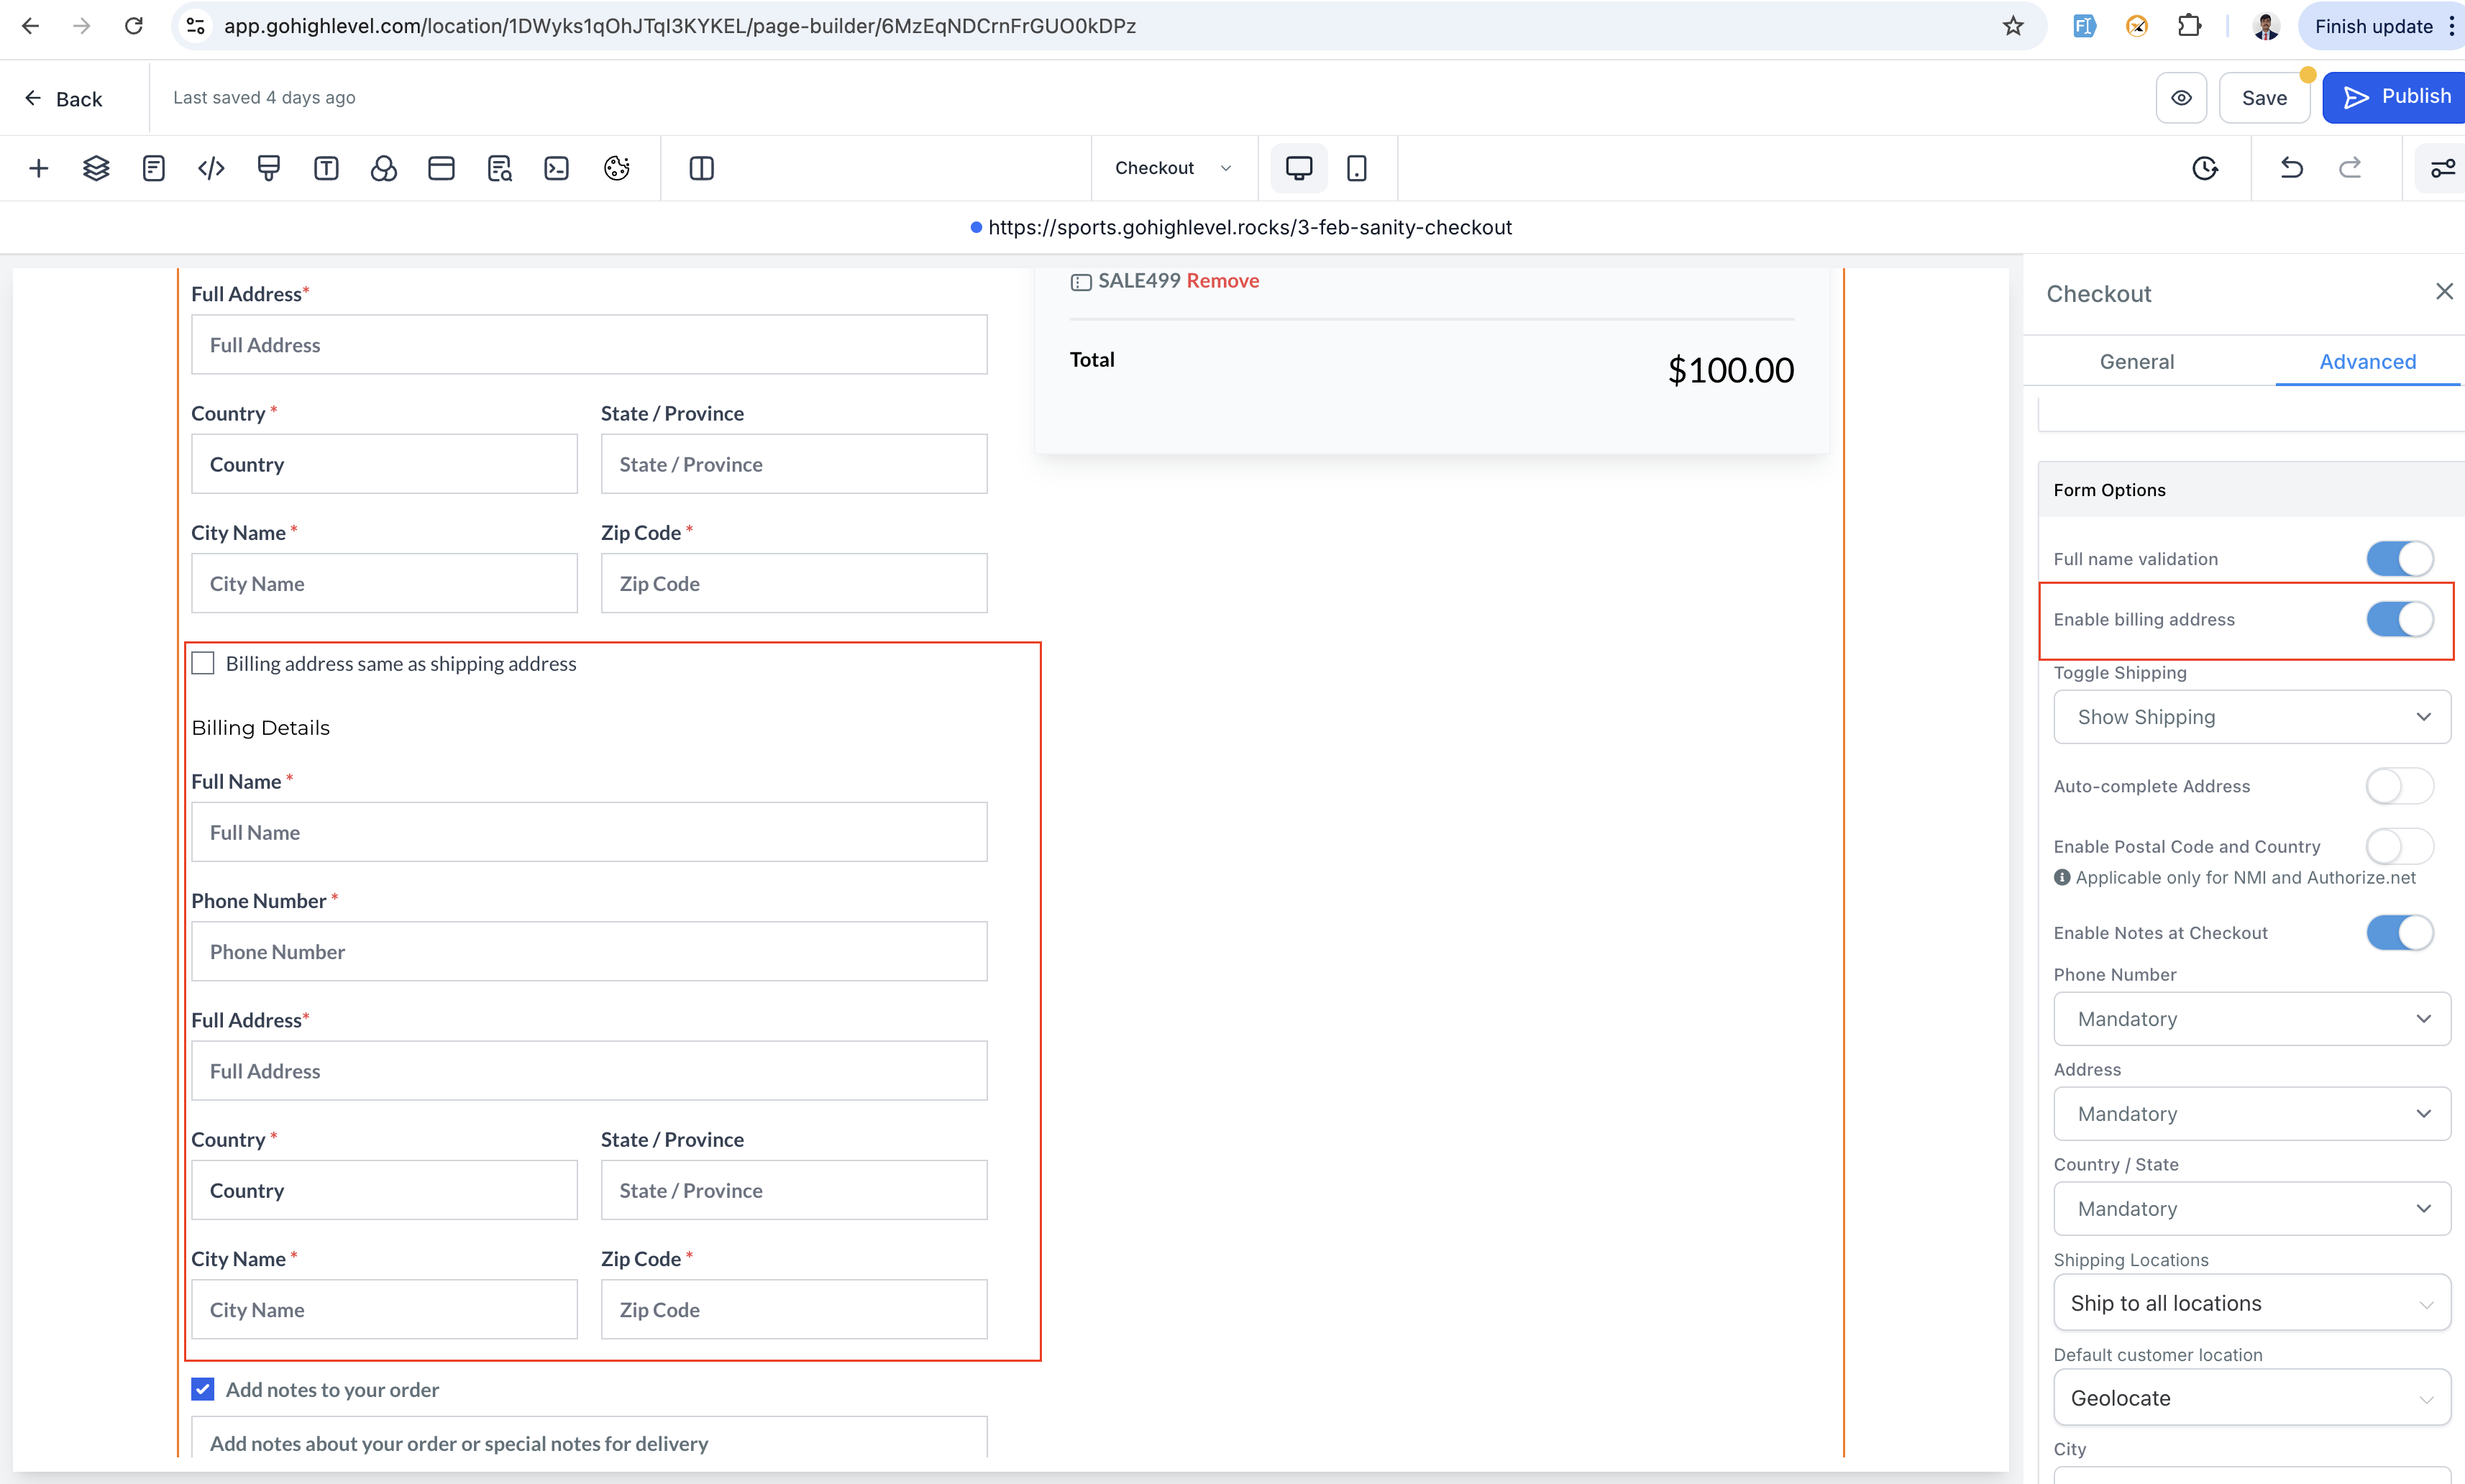The width and height of the screenshot is (2465, 1484).
Task: Click the shipping State / Province field
Action: click(x=794, y=464)
